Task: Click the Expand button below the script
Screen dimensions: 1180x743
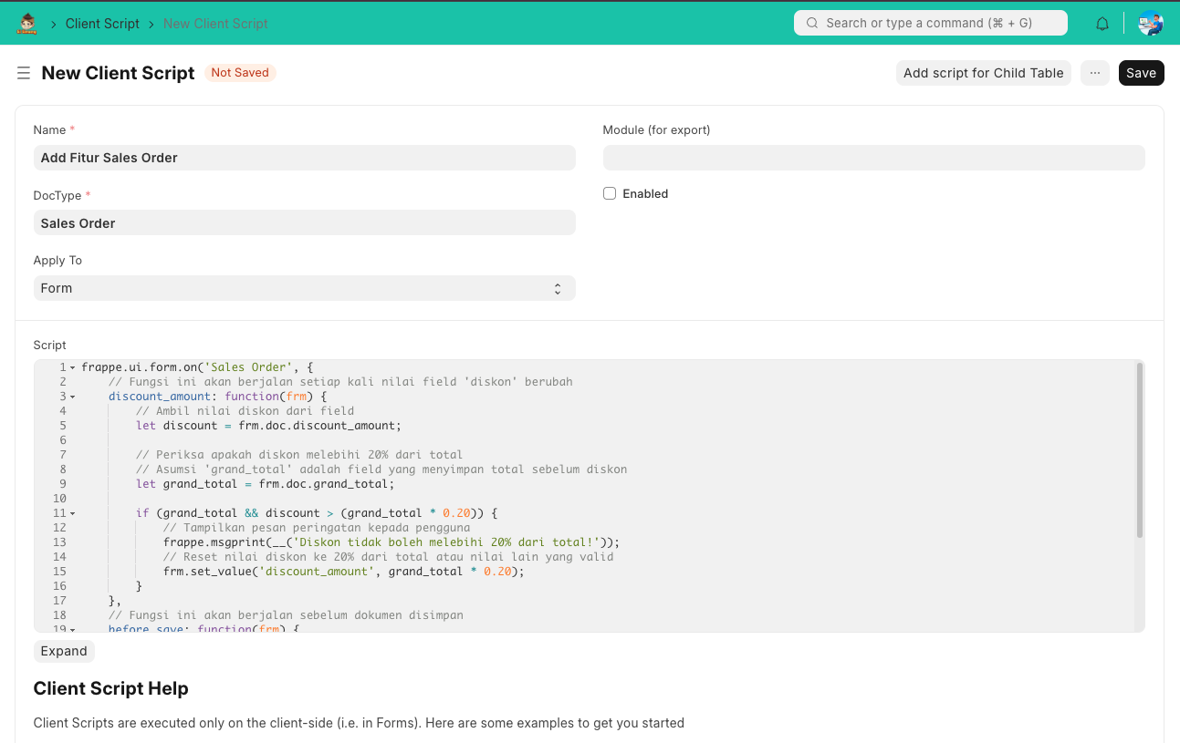Action: pyautogui.click(x=63, y=651)
